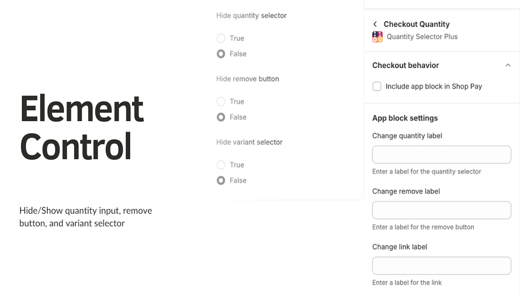
Task: Click the App block settings heading
Action: coord(405,118)
